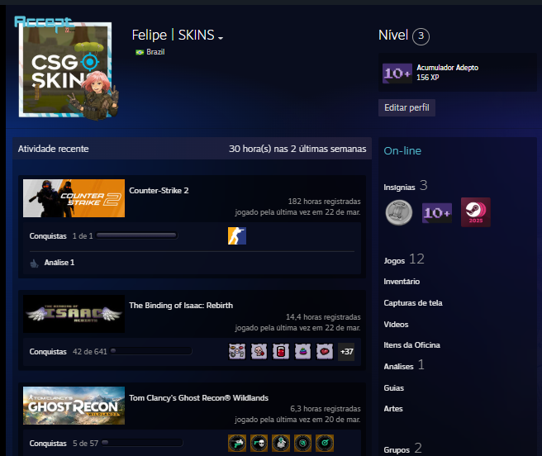The height and width of the screenshot is (456, 542).
Task: Open the Itens da Oficina link
Action: tap(411, 345)
